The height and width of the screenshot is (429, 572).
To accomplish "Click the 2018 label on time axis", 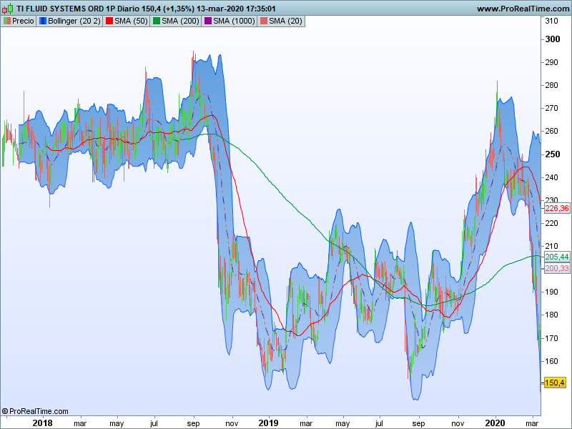I will coord(42,423).
